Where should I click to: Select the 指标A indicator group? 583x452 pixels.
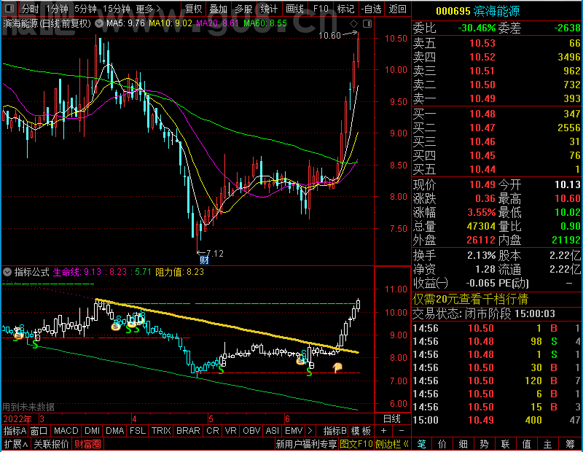[15, 431]
